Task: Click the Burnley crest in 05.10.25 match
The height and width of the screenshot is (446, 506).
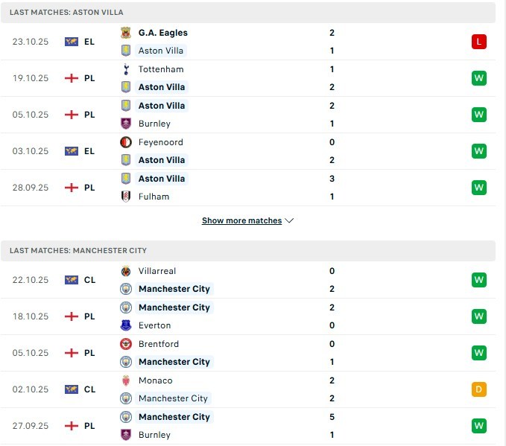Action: pyautogui.click(x=125, y=124)
